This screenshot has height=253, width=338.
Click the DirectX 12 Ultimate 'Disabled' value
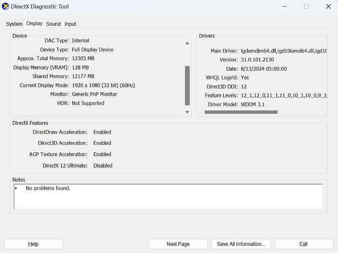coord(103,166)
